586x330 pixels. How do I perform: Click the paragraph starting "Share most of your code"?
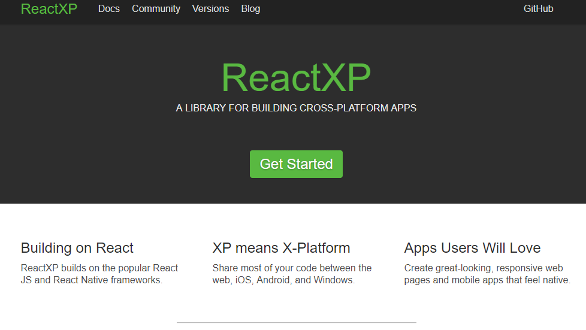(x=292, y=274)
